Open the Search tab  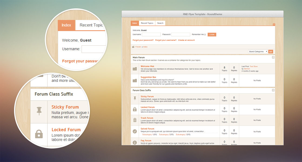pyautogui.click(x=160, y=23)
